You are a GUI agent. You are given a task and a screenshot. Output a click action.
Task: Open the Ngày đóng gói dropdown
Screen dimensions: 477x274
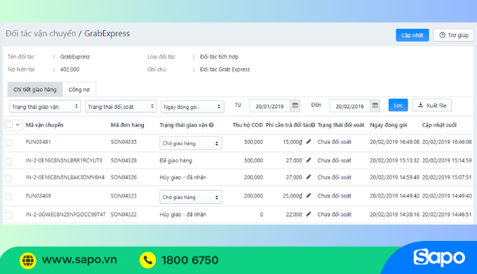(192, 107)
